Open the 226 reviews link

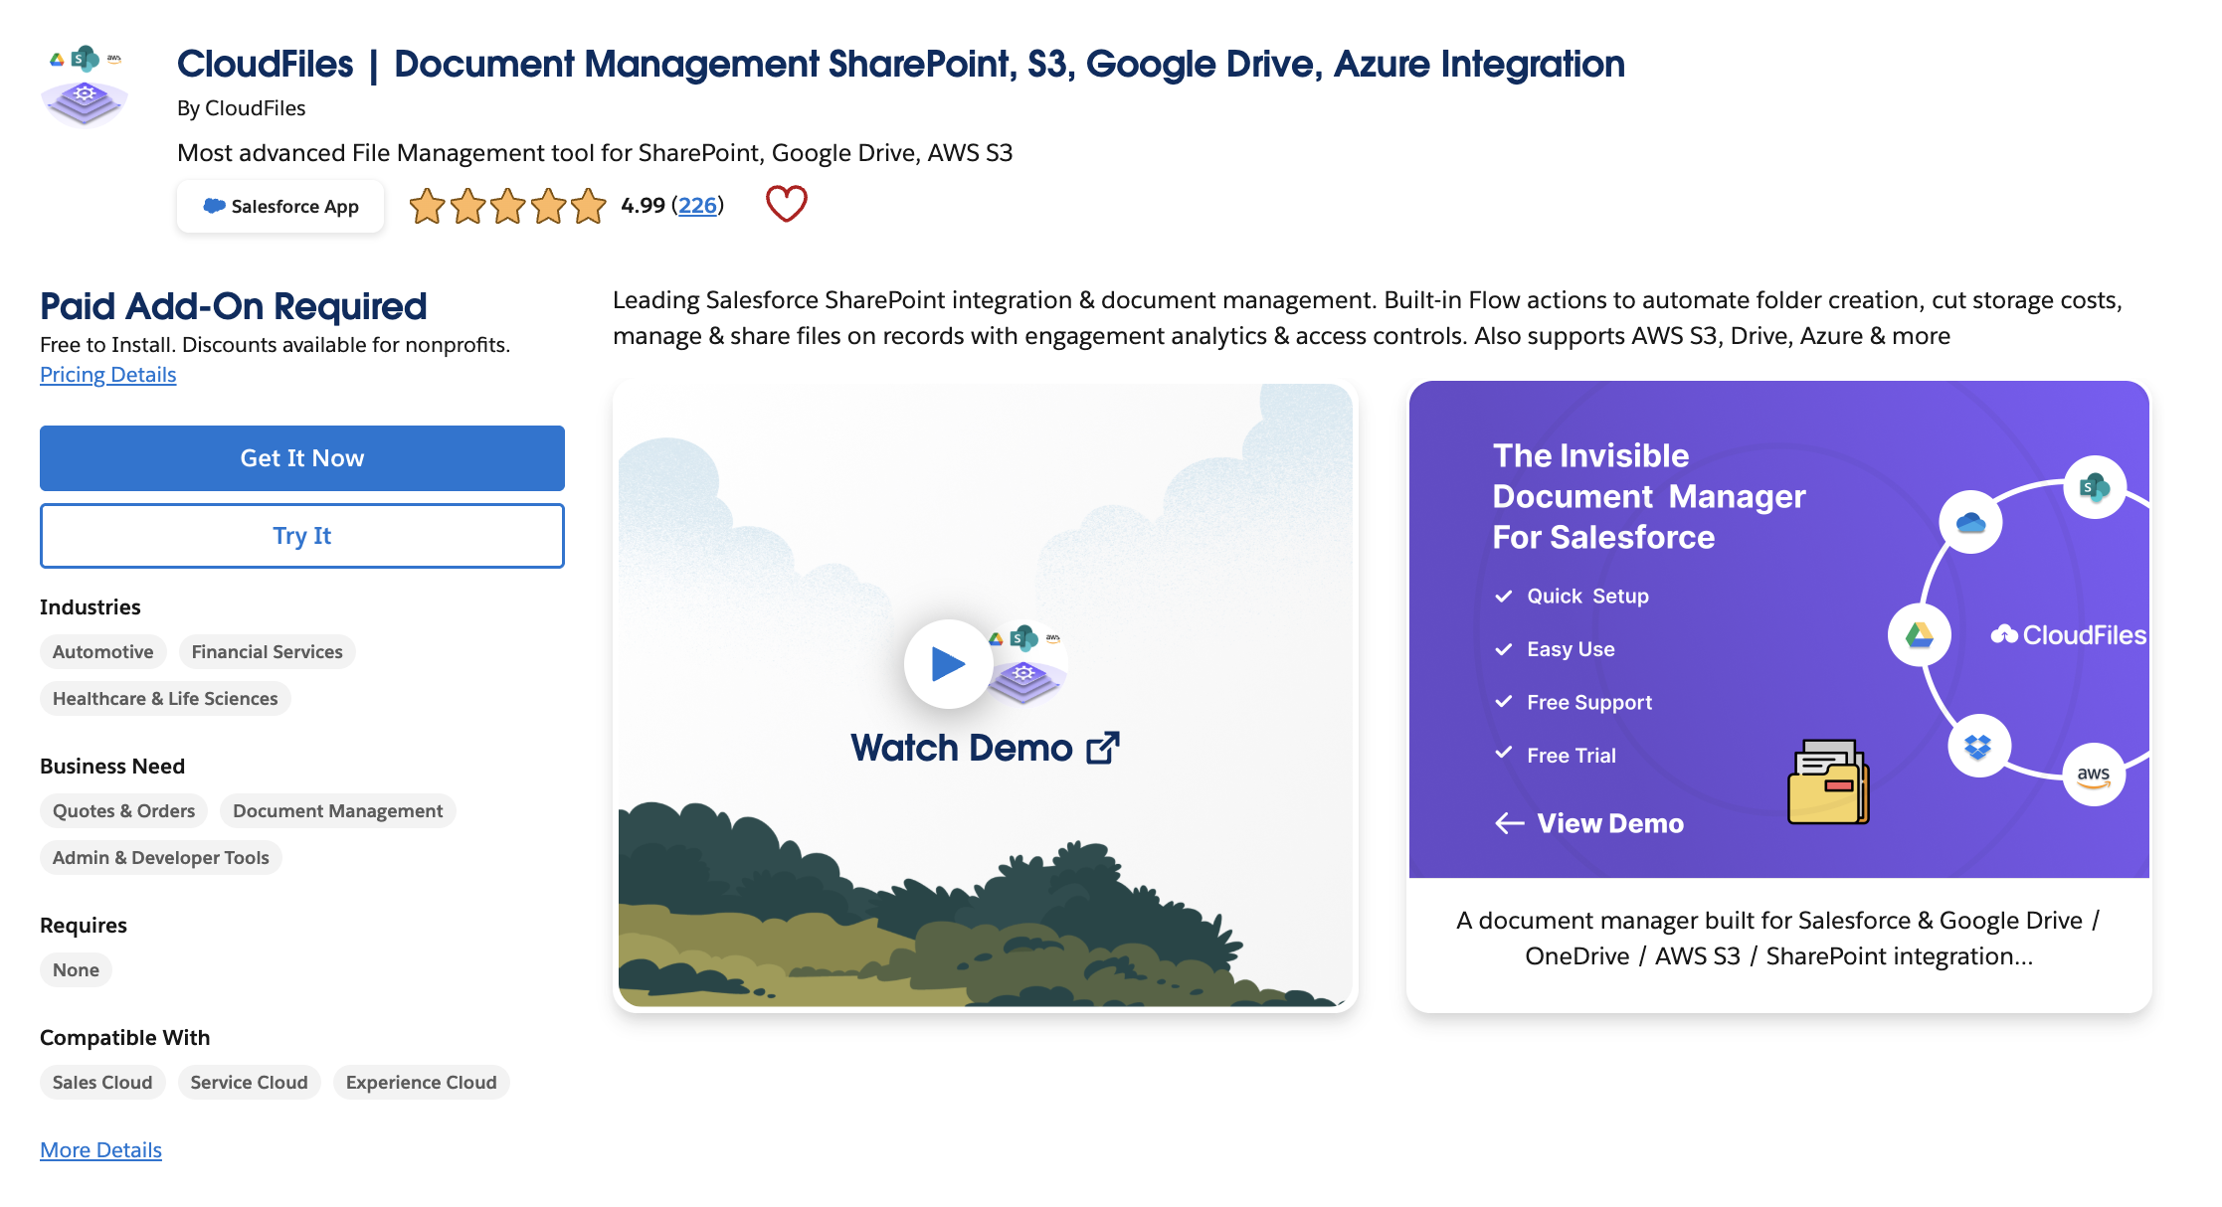pos(697,205)
